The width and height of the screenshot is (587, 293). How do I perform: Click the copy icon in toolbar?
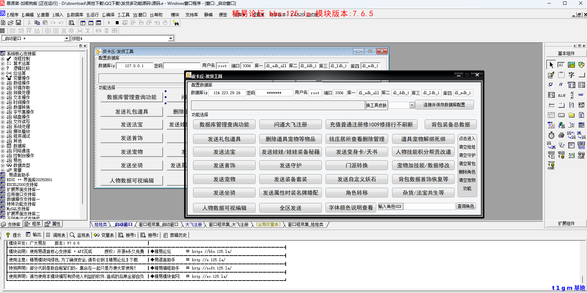click(37, 23)
